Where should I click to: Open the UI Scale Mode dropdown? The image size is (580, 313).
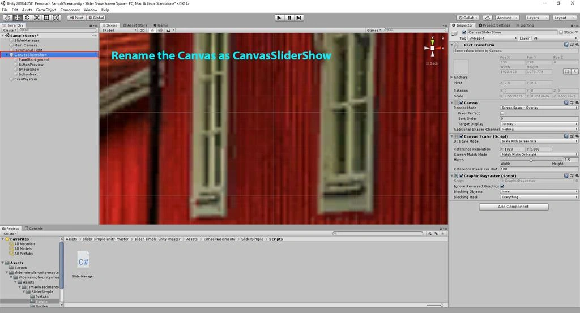point(539,141)
